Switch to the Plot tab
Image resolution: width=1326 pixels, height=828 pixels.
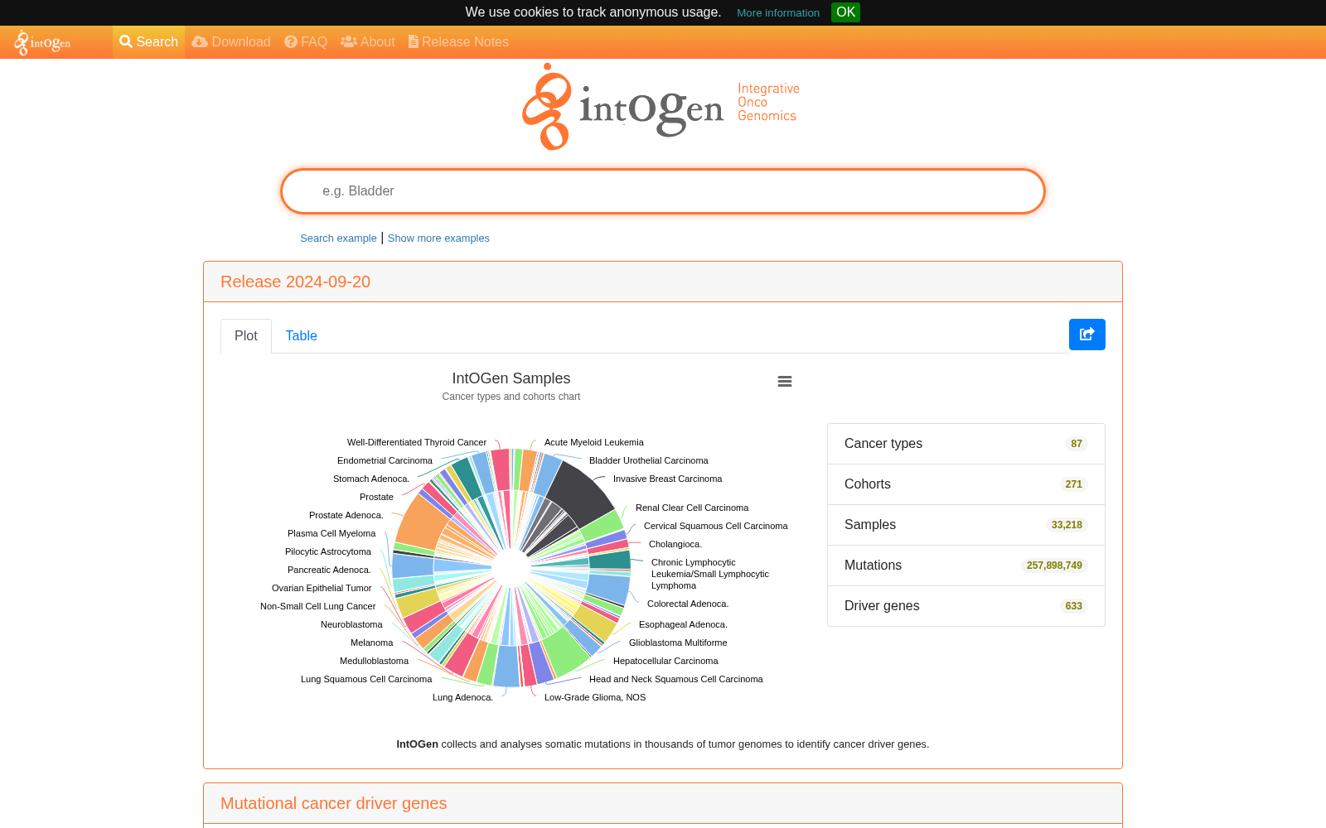pyautogui.click(x=246, y=336)
